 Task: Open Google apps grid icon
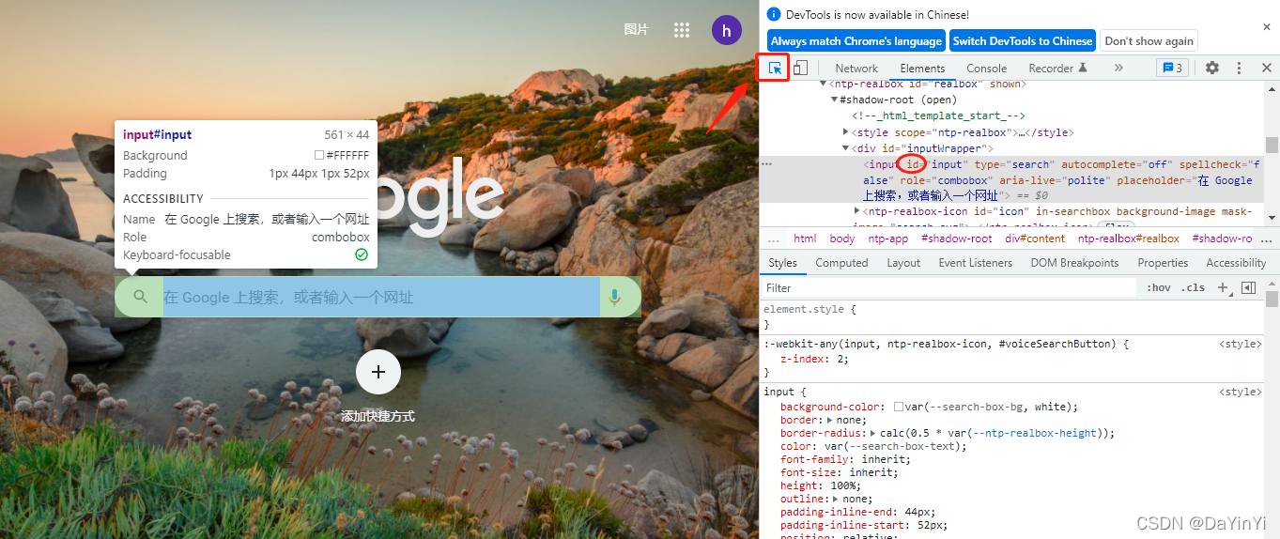point(682,30)
